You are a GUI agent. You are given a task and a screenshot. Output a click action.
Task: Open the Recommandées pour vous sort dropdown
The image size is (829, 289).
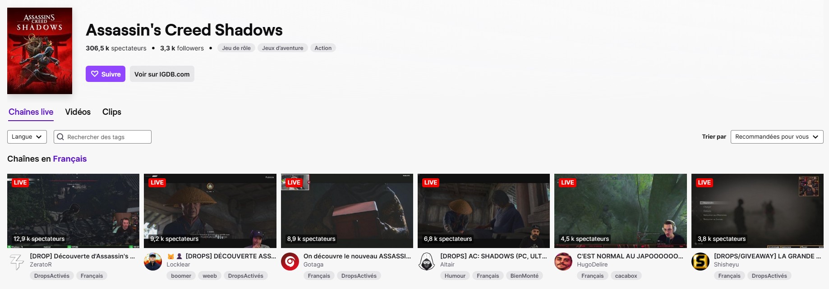click(777, 137)
